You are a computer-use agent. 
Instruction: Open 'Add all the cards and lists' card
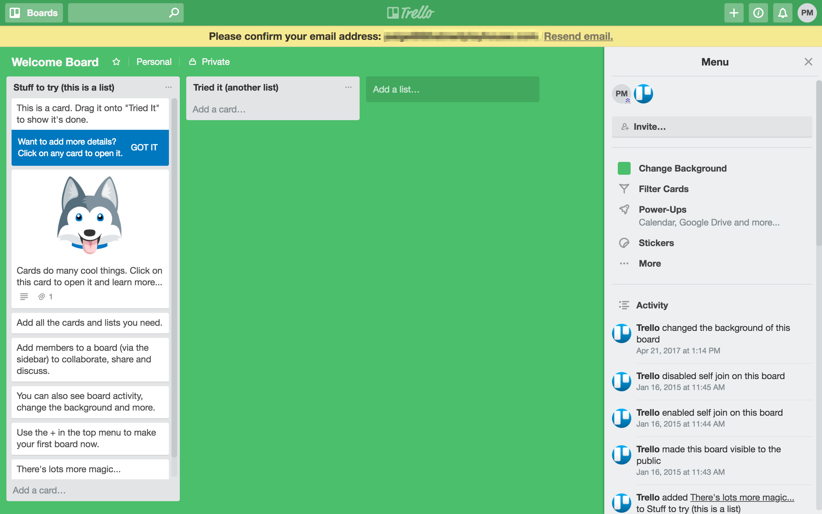pyautogui.click(x=90, y=323)
